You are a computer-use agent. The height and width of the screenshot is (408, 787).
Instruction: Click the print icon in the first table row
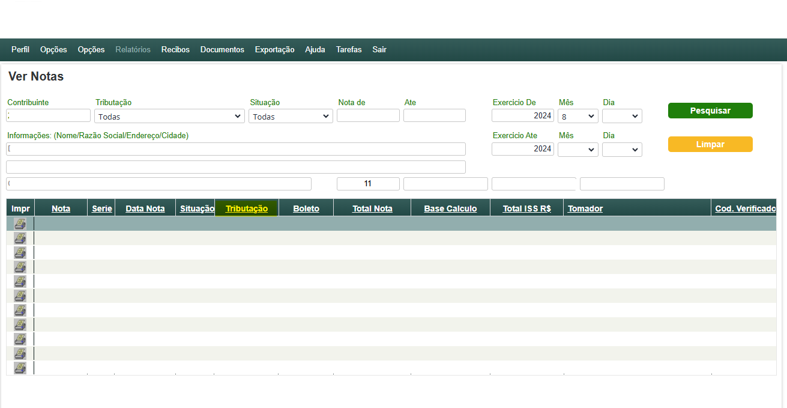(20, 224)
